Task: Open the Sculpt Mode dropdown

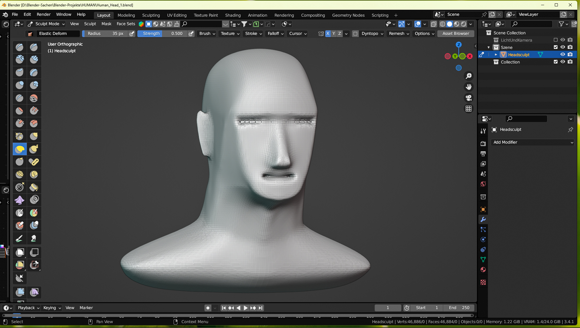Action: [x=46, y=24]
